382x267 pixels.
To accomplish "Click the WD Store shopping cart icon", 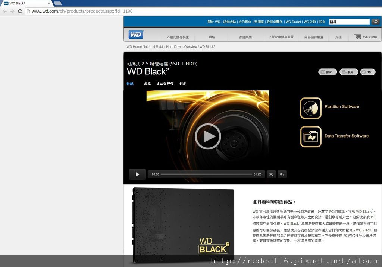I will tap(358, 36).
